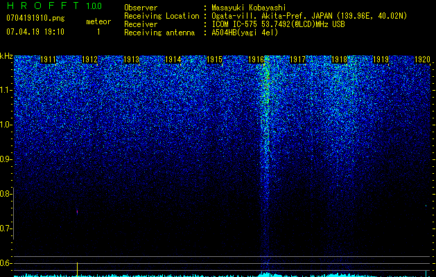Screen dimensions: 436x277
Task: Click the 1914 time marker
Action: [173, 60]
